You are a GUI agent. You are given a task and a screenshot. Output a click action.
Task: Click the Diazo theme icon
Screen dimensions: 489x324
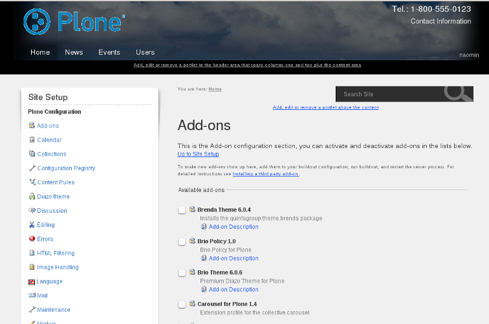pos(32,196)
